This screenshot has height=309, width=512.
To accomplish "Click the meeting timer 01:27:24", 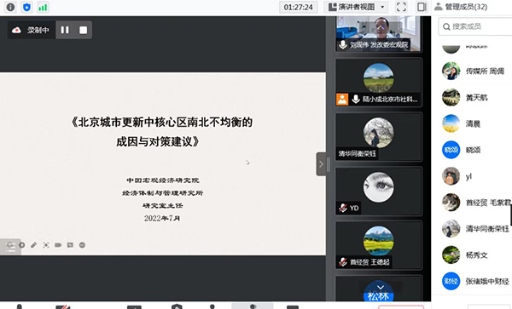I will [298, 7].
